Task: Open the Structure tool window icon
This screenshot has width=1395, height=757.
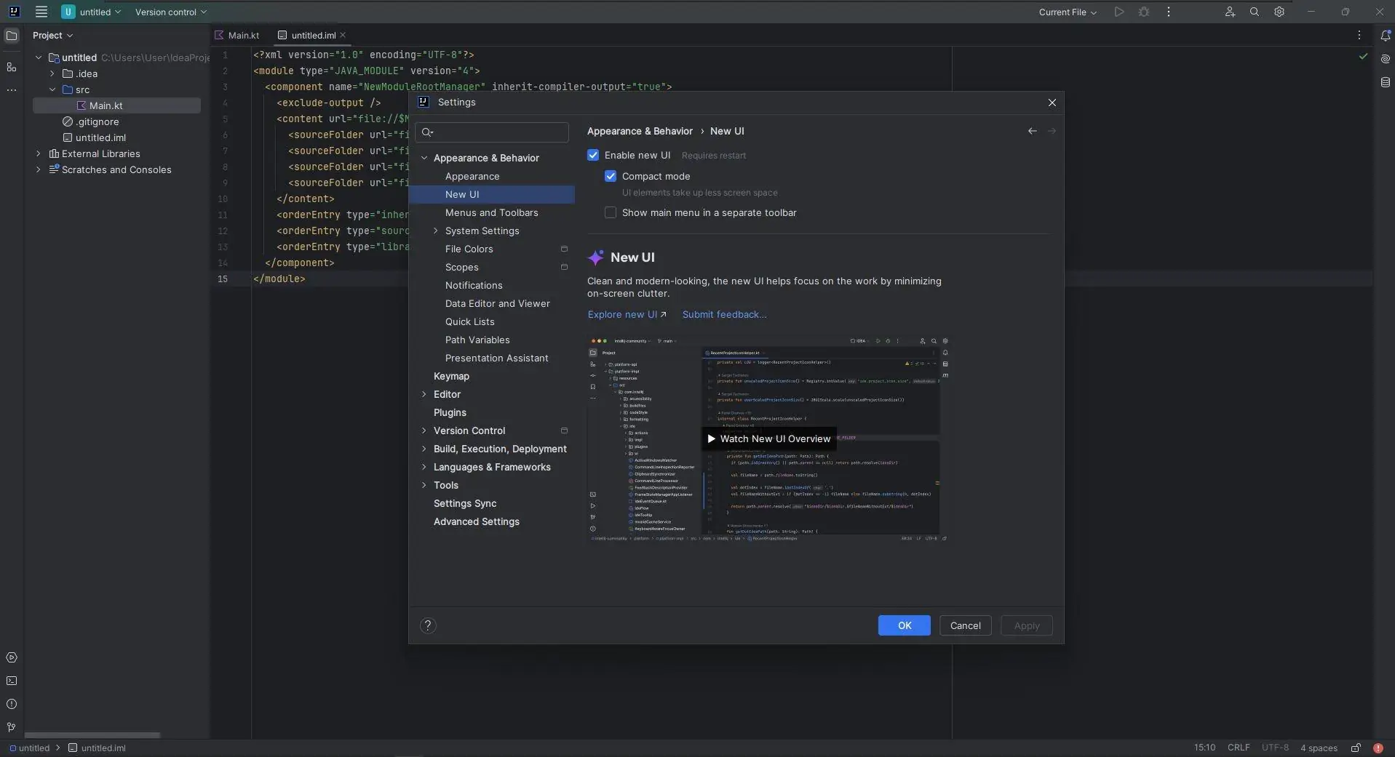Action: click(12, 67)
